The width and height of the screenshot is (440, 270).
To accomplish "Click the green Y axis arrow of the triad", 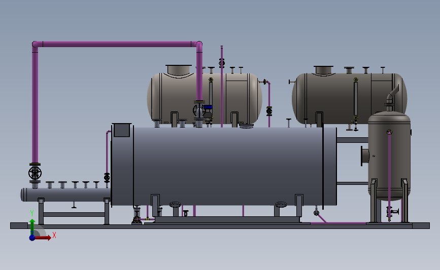I will (32, 227).
